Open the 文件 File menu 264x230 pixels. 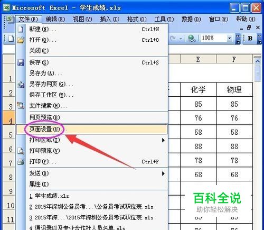pyautogui.click(x=29, y=19)
